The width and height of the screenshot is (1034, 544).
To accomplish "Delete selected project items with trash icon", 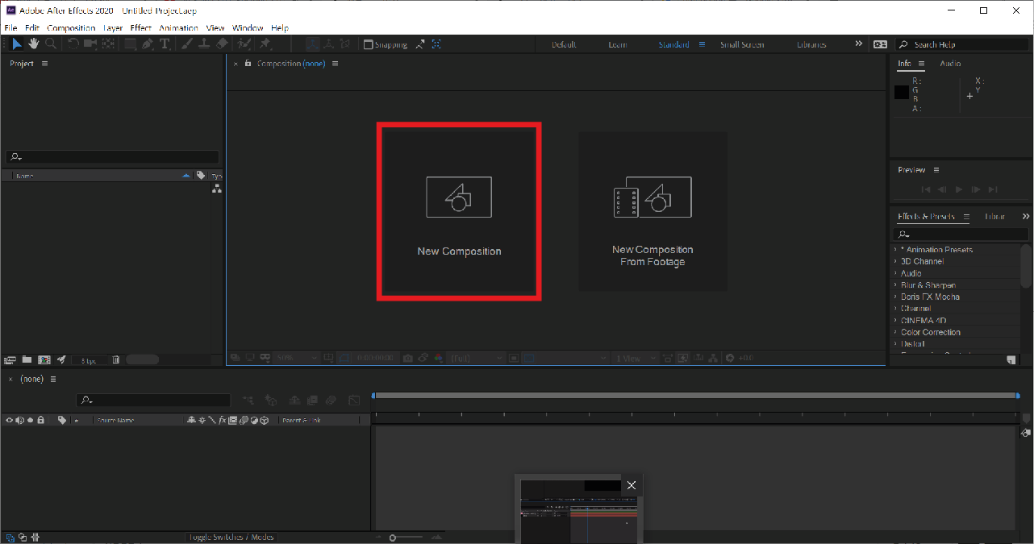I will click(116, 360).
